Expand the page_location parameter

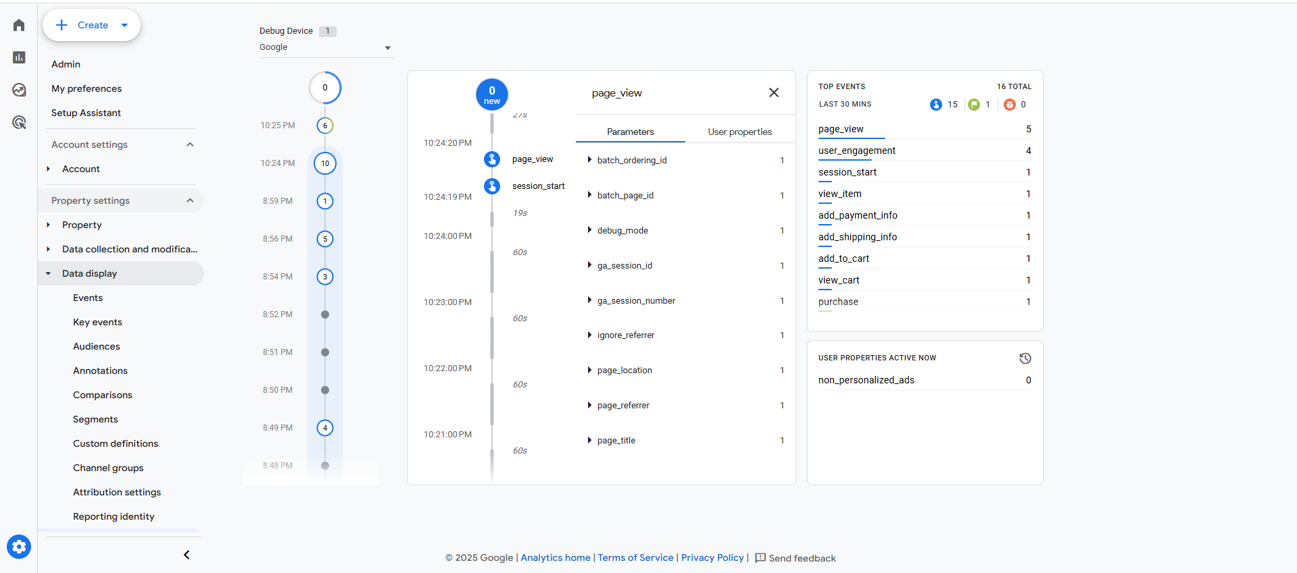point(589,371)
